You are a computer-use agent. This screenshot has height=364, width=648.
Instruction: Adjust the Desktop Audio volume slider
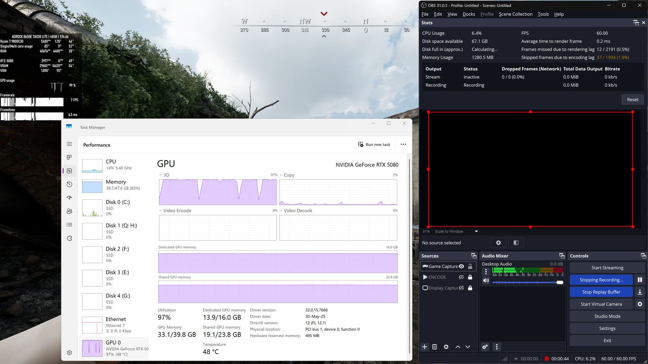(x=527, y=282)
